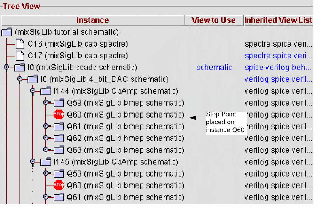Click the View to Use column header
This screenshot has width=318, height=208.
pyautogui.click(x=213, y=20)
